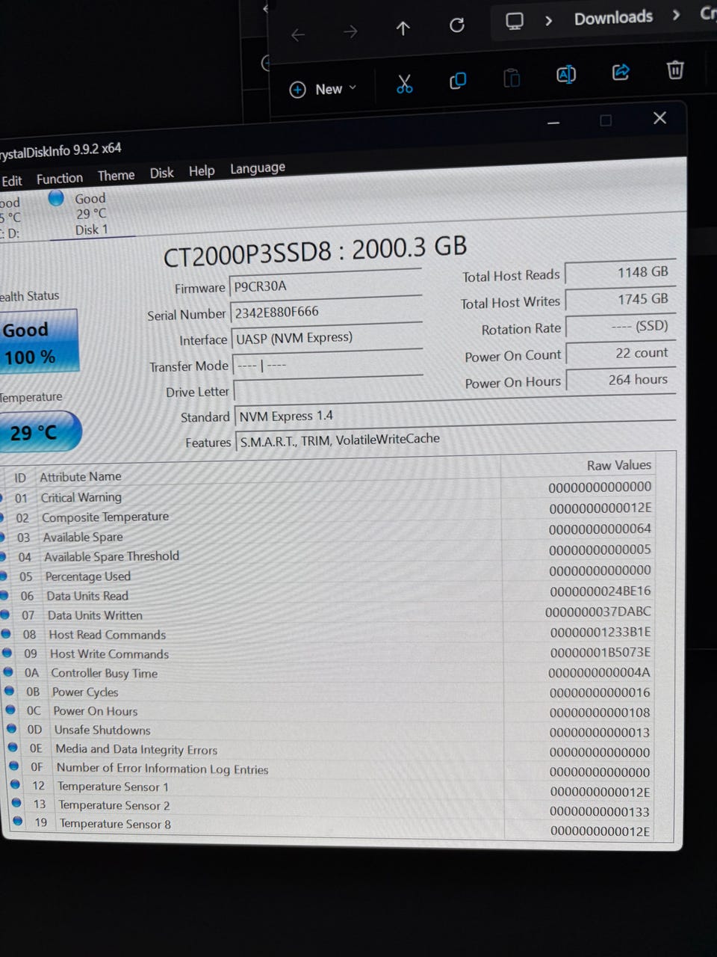This screenshot has height=957, width=717.
Task: Click the Back arrow in File Explorer
Action: [298, 34]
